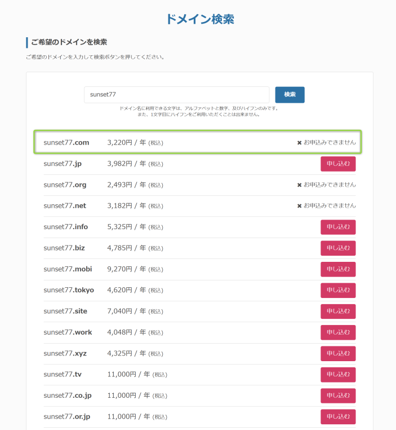
Task: Apply for the sunset77.tv domain
Action: click(338, 374)
